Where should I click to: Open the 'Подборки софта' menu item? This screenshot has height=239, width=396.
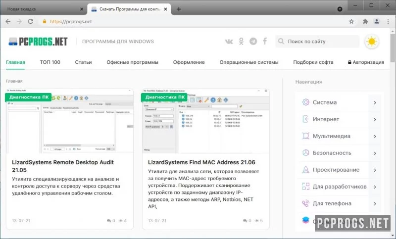coord(313,62)
